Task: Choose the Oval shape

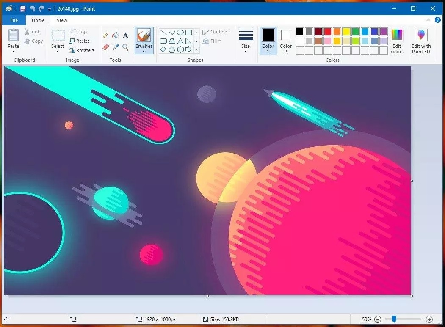Action: [180, 32]
